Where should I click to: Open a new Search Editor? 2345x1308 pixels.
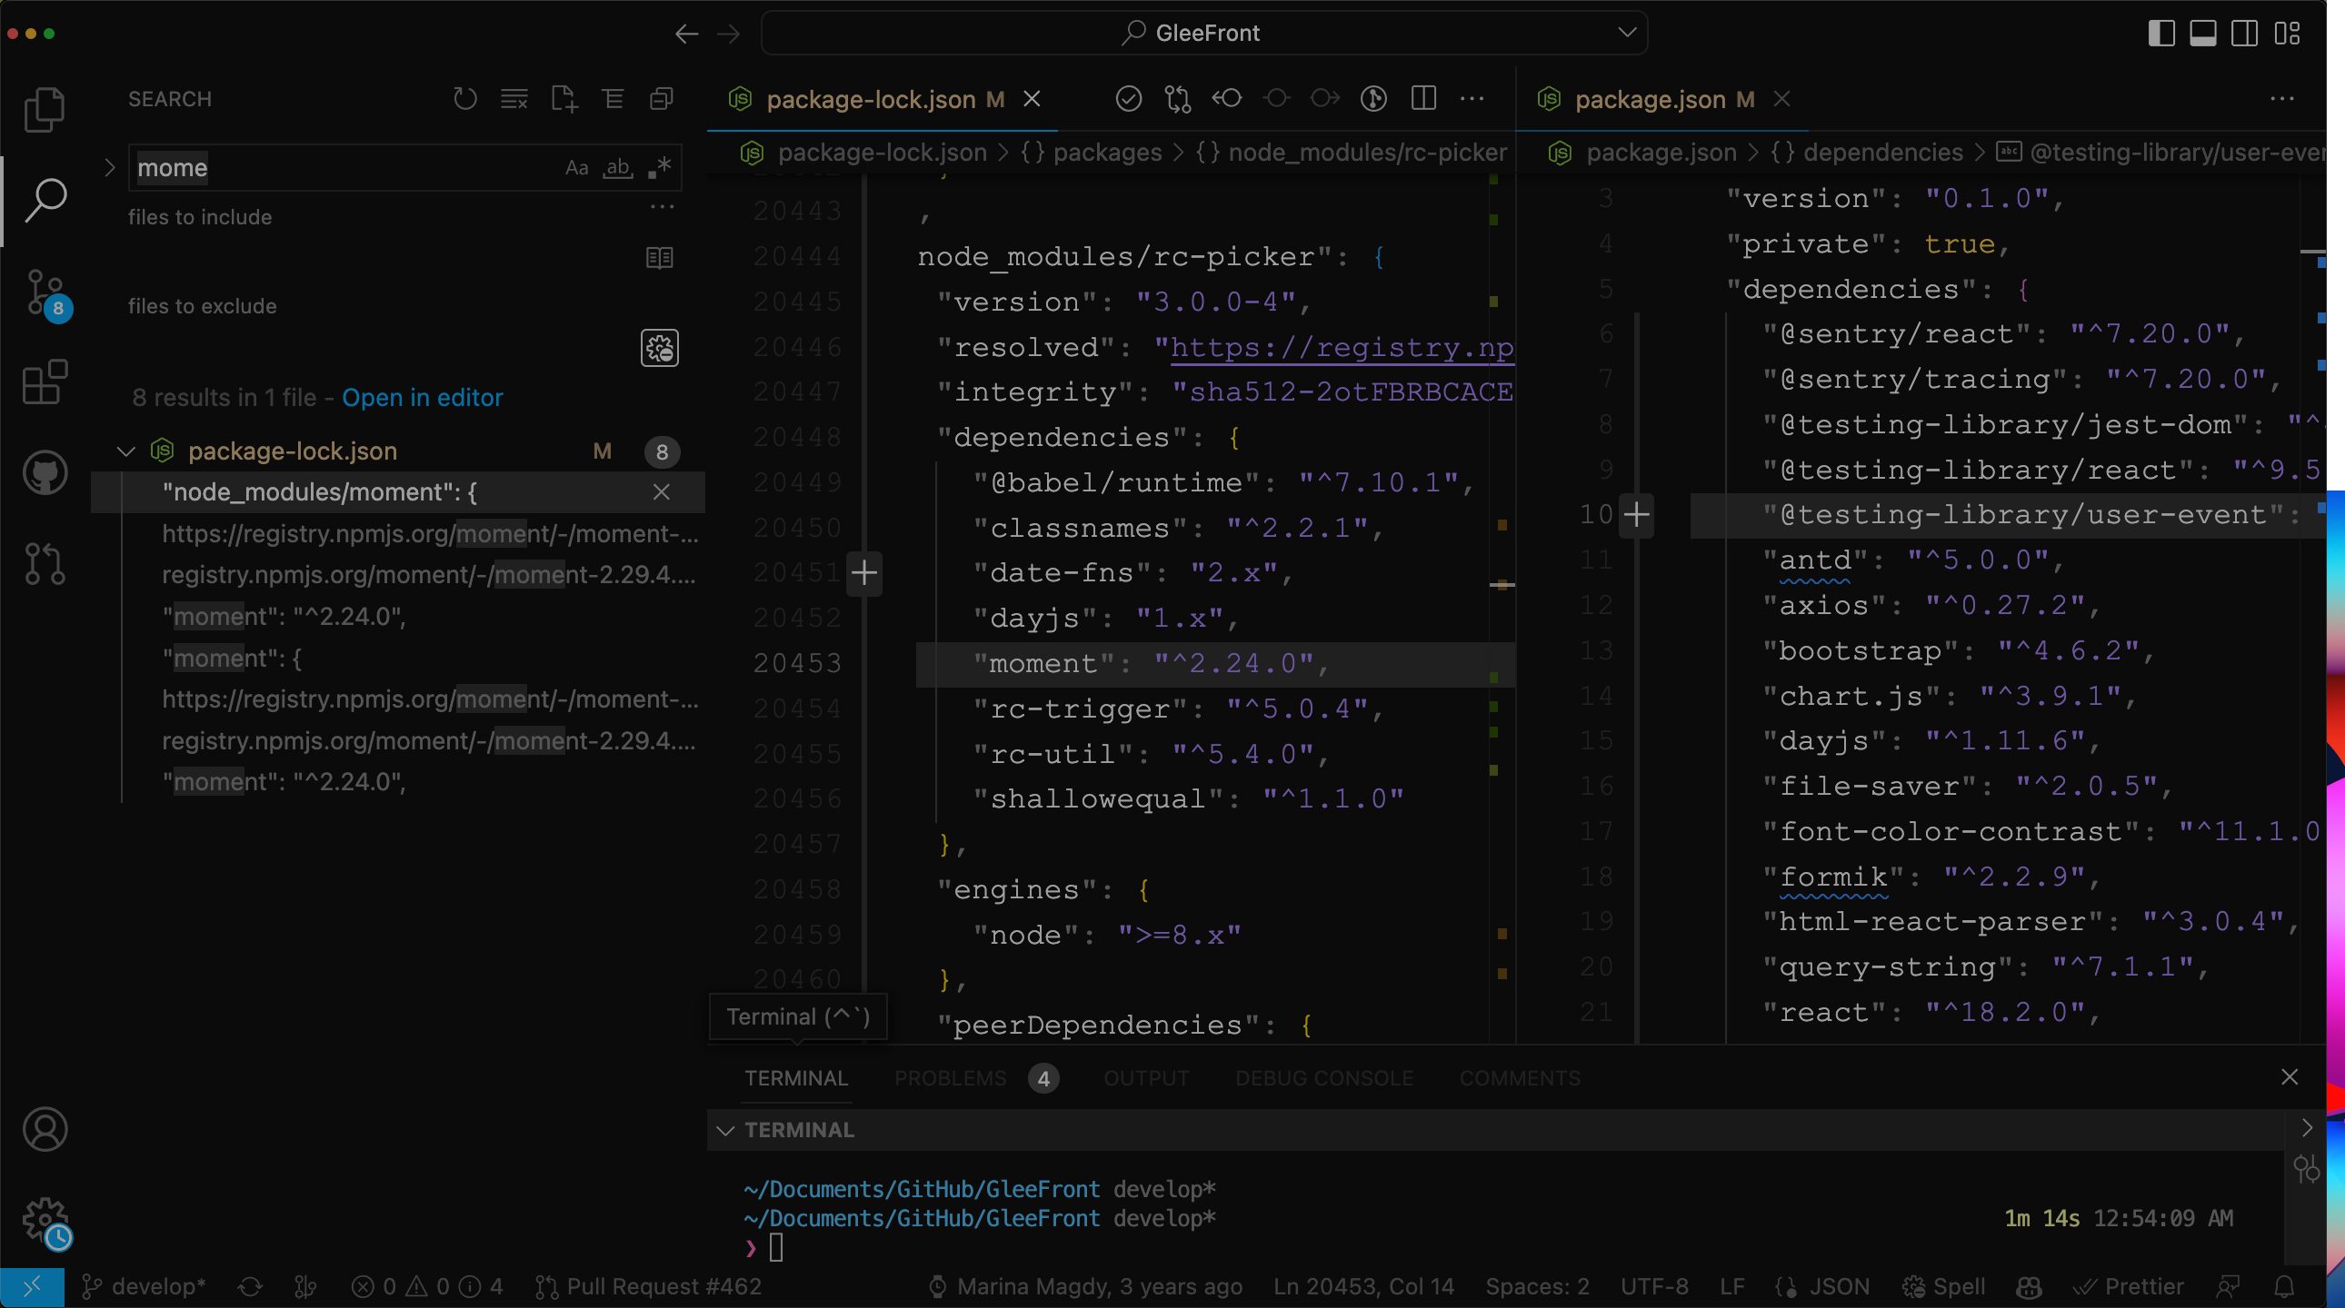(564, 98)
